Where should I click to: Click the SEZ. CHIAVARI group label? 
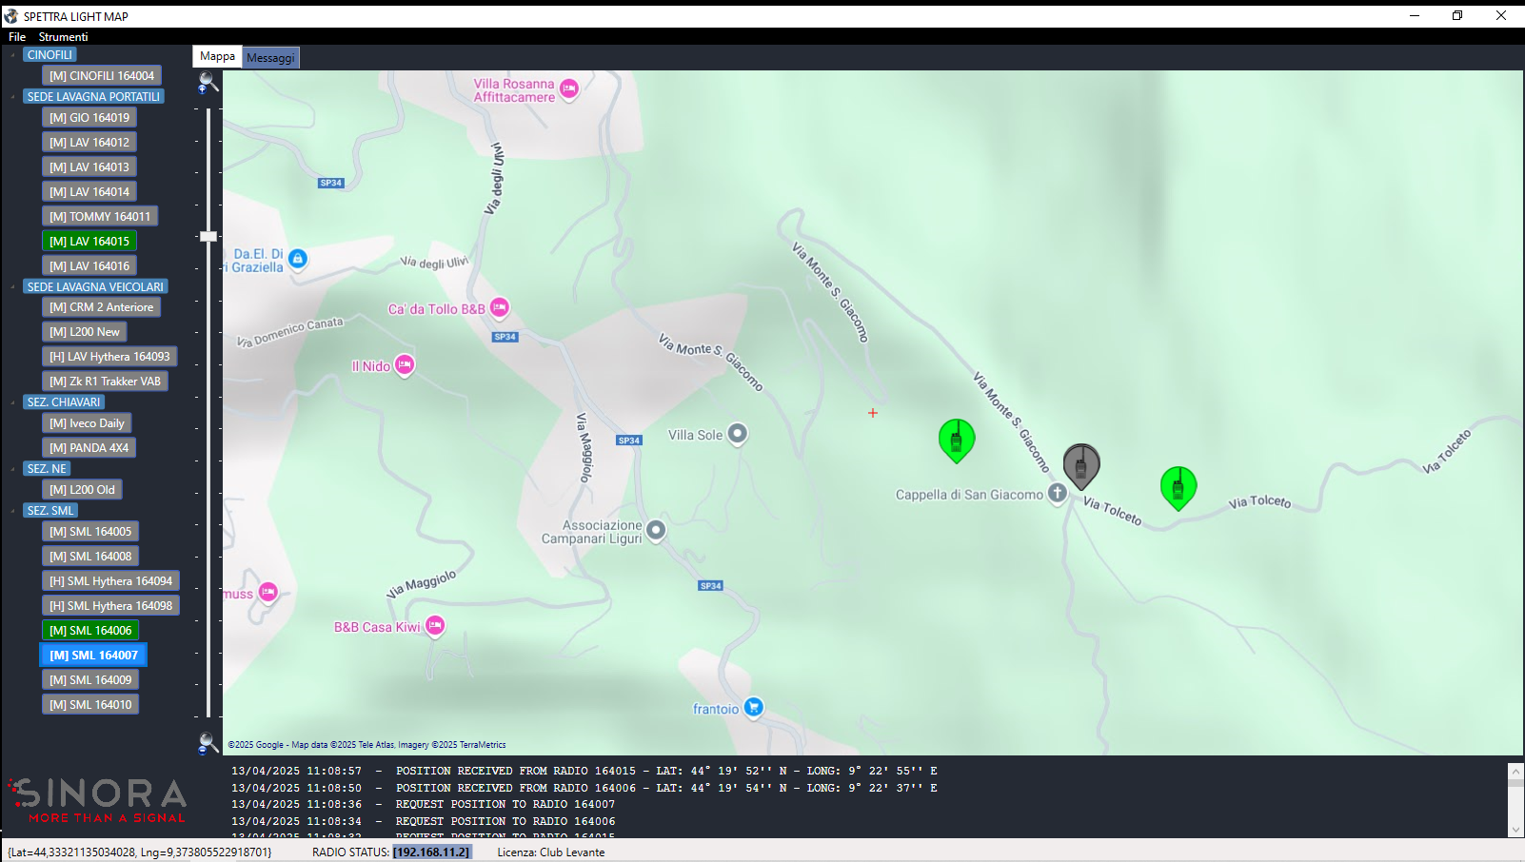(x=64, y=402)
